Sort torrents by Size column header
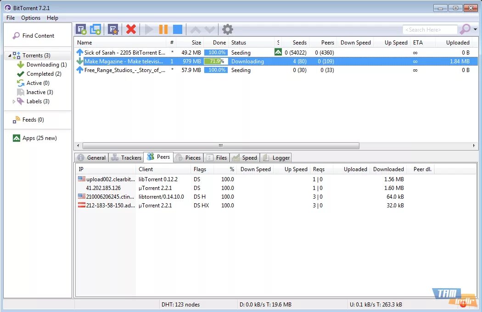This screenshot has height=312, width=482. [190, 43]
